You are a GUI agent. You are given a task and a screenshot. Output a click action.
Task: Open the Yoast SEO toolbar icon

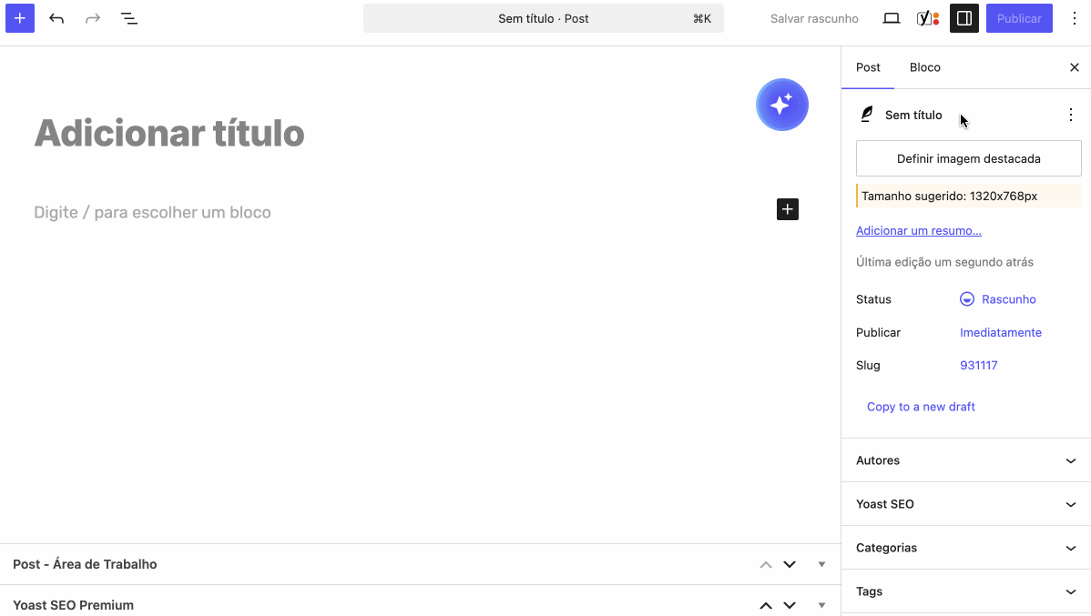[x=927, y=19]
